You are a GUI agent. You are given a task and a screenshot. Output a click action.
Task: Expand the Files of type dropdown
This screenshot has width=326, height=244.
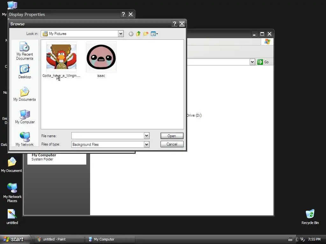[x=146, y=145]
